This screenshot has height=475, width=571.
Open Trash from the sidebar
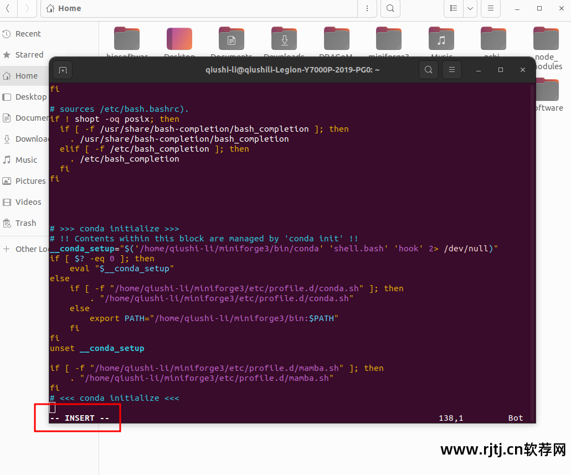pos(25,223)
